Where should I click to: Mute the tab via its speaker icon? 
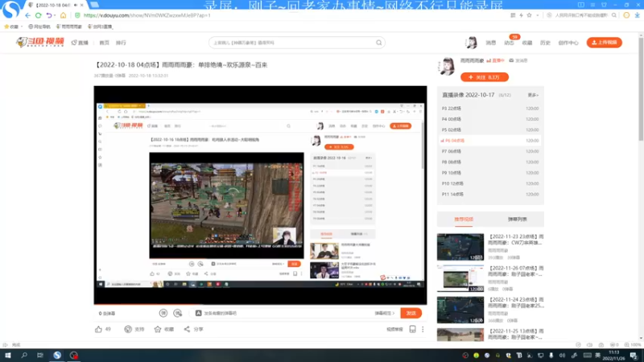coord(76,5)
